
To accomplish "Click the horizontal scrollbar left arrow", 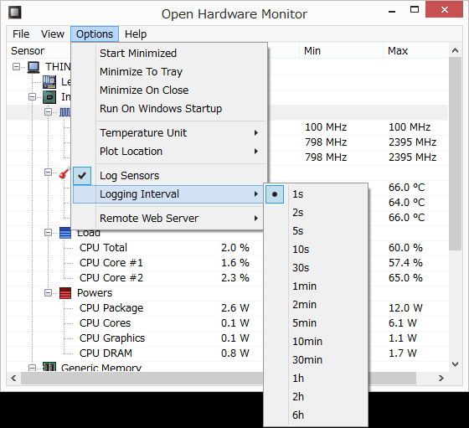I will pyautogui.click(x=13, y=378).
